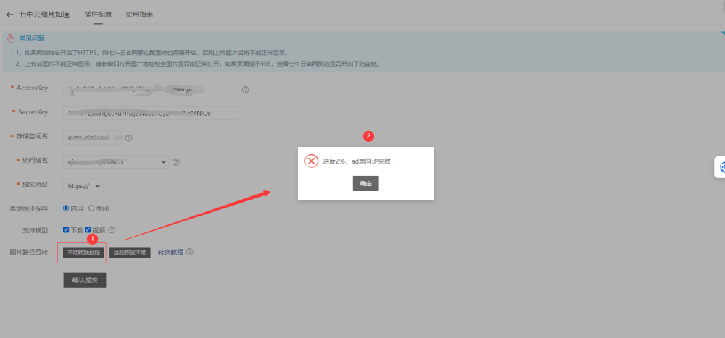Click the help icon next to 存储空间名
Screen dimensions: 725x338
(128, 138)
